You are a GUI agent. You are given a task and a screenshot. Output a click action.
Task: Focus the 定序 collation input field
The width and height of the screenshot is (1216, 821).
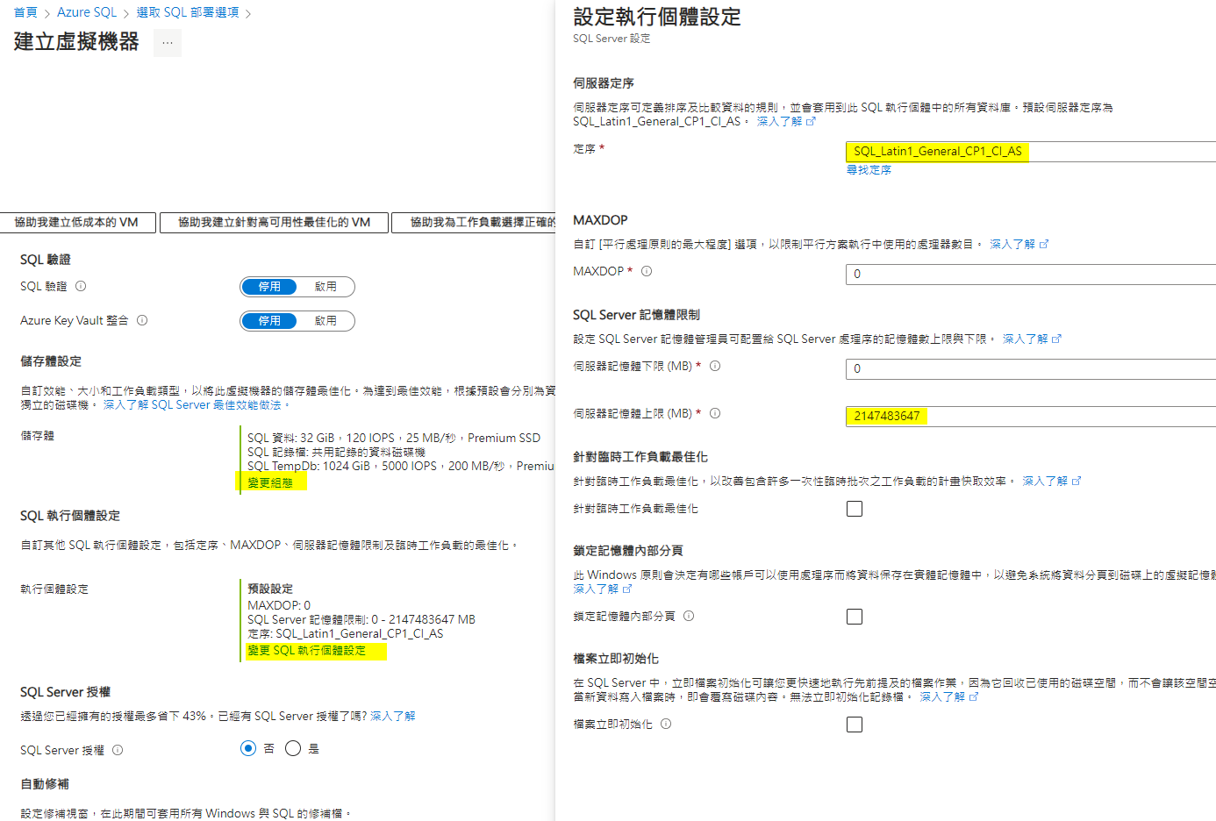[1031, 152]
